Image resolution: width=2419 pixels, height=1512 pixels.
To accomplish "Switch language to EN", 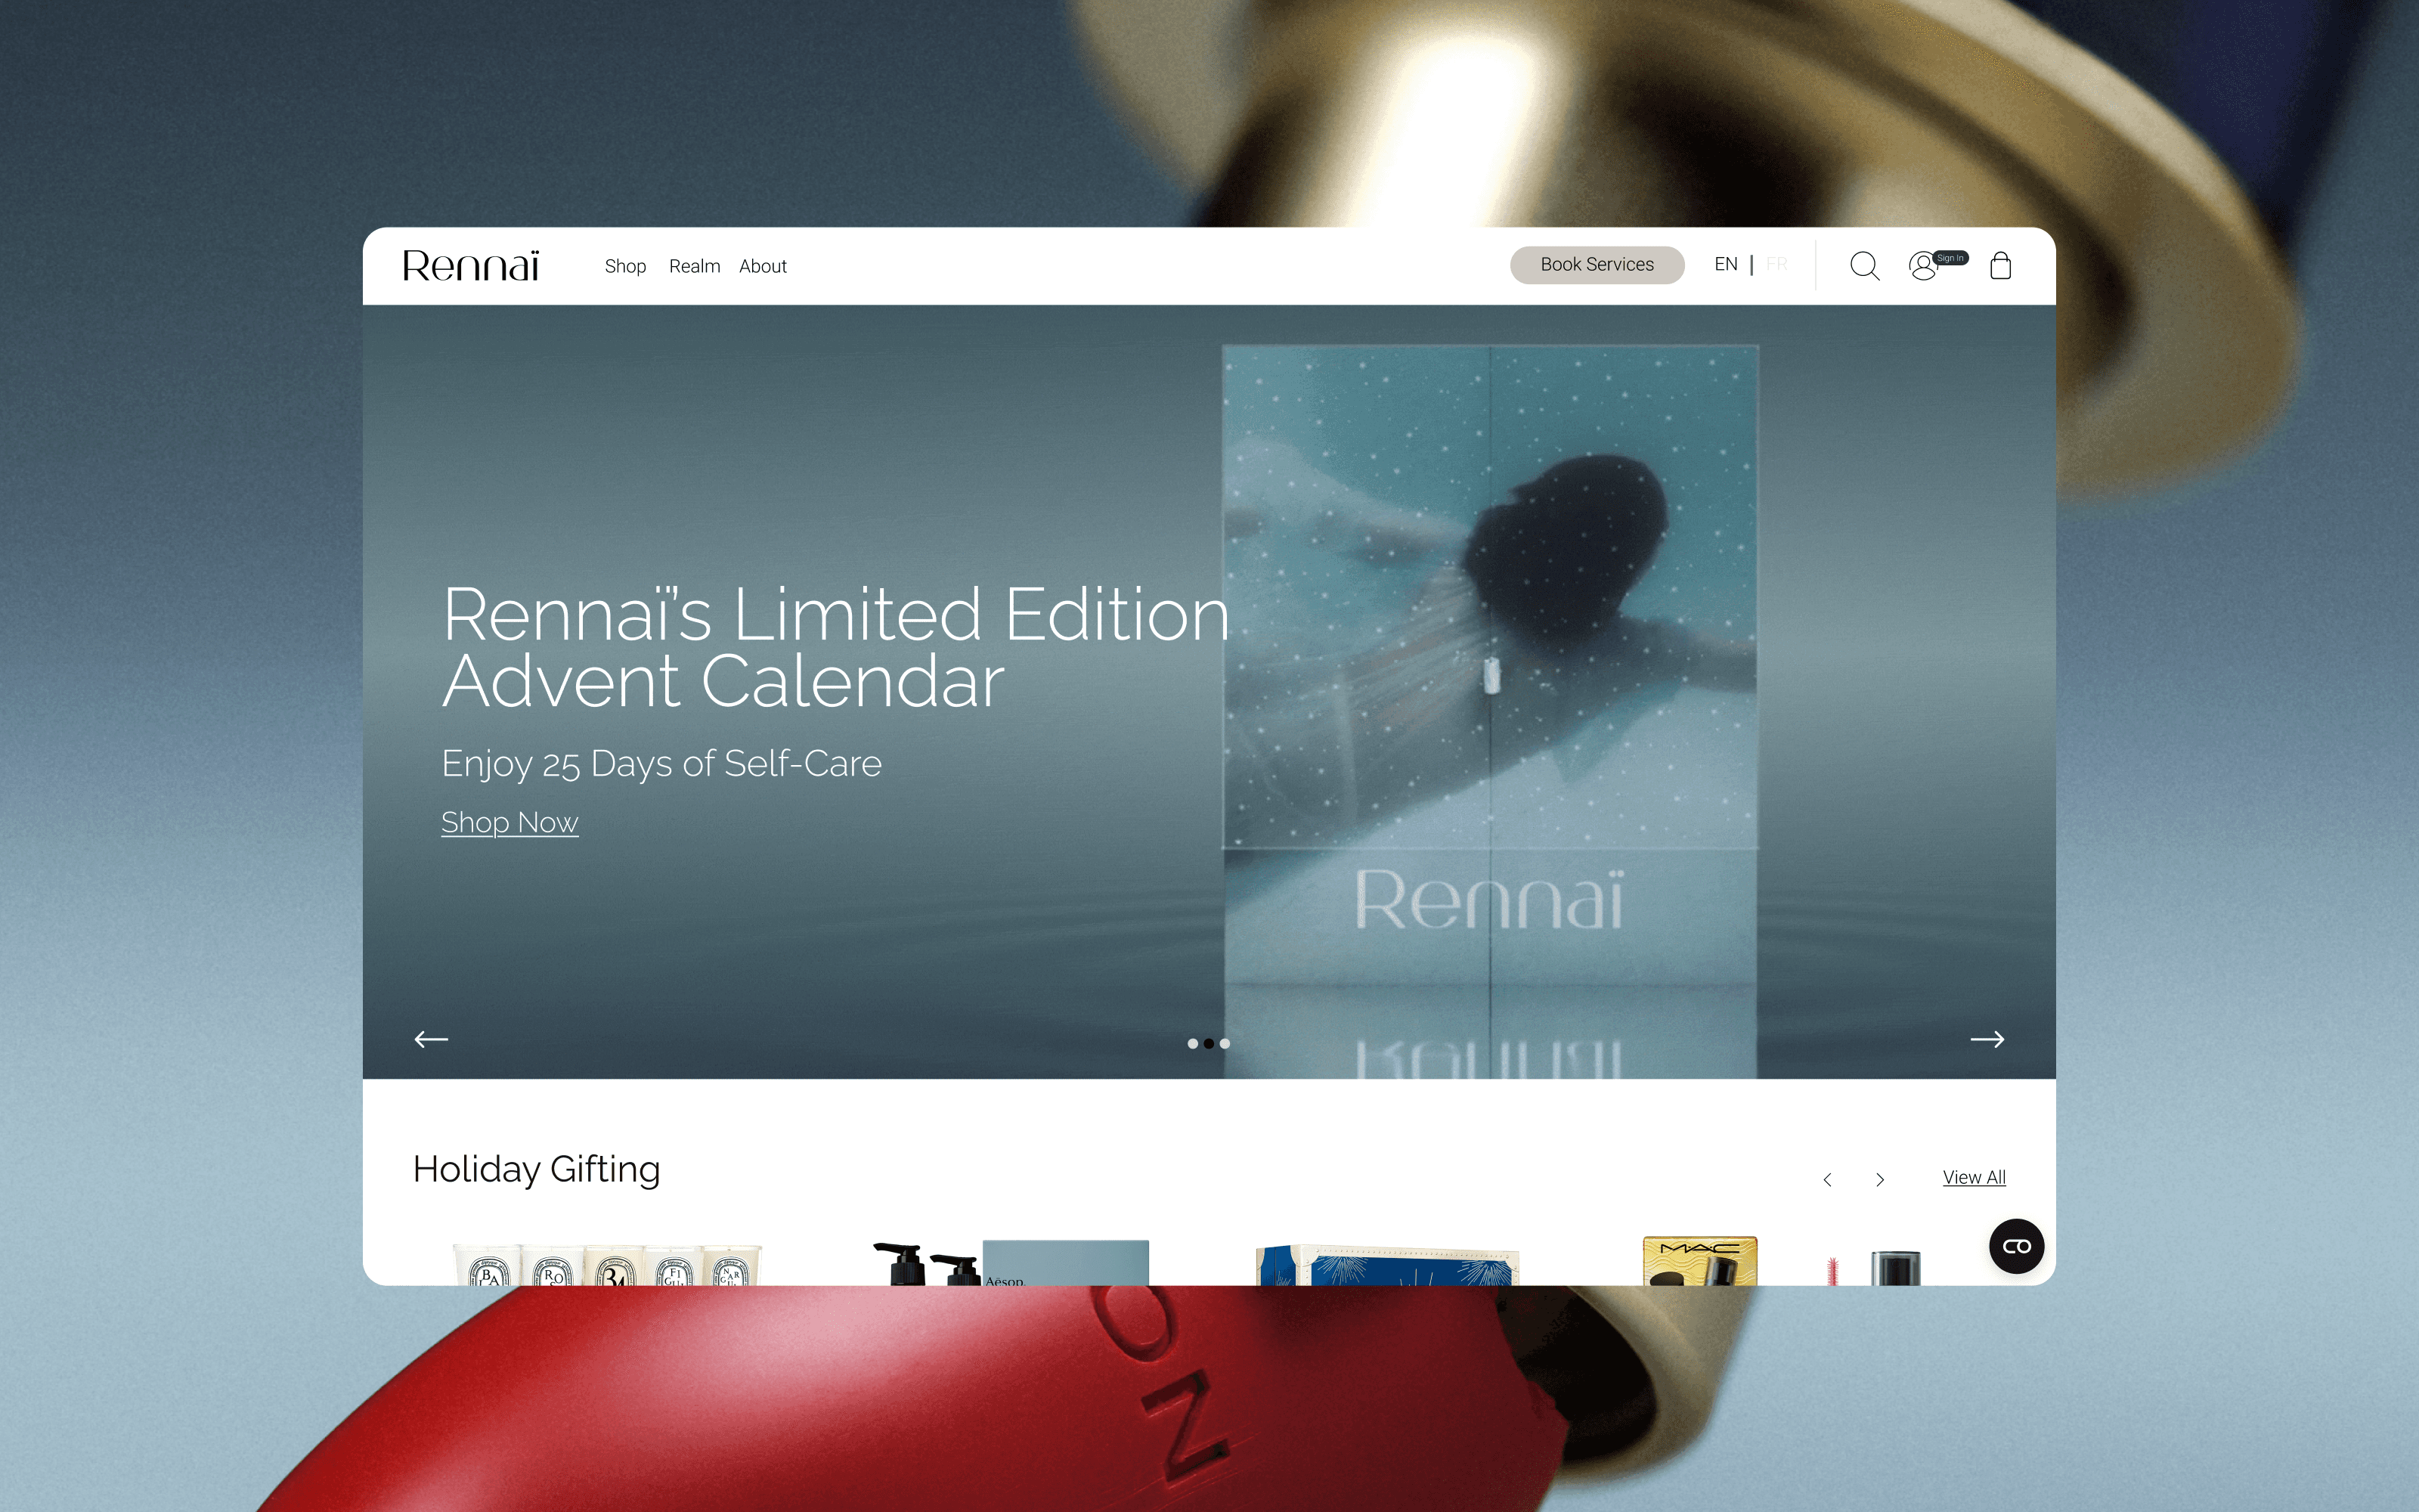I will 1725,264.
